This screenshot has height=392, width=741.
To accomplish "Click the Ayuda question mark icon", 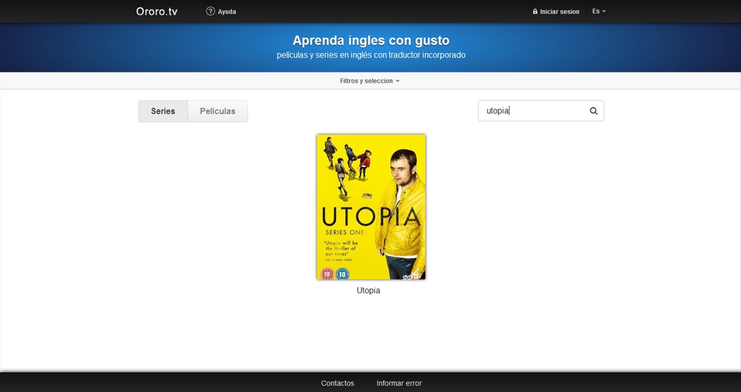I will pos(210,11).
